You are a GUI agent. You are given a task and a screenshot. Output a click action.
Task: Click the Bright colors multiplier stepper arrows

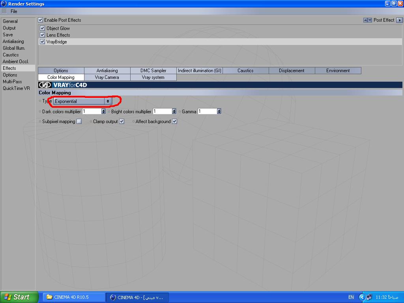tap(174, 111)
